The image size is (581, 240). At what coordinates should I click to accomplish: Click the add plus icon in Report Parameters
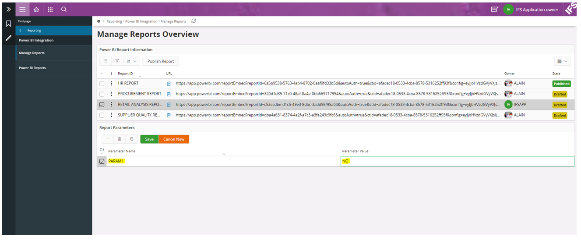pyautogui.click(x=108, y=139)
